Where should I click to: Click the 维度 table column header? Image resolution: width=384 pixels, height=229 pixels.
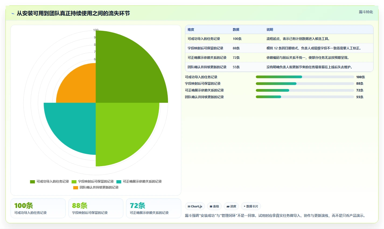click(x=191, y=30)
